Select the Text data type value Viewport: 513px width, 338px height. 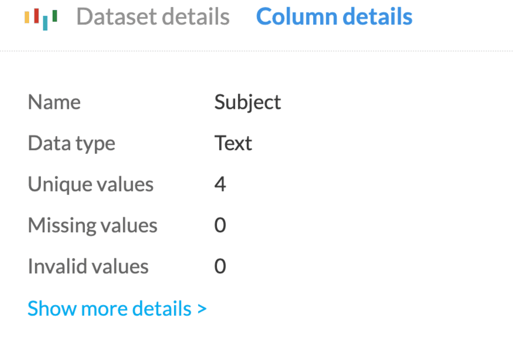coord(233,143)
